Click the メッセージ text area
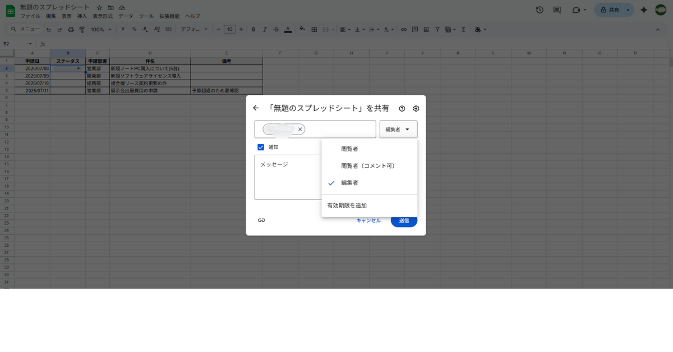This screenshot has height=352, width=673. 287,177
